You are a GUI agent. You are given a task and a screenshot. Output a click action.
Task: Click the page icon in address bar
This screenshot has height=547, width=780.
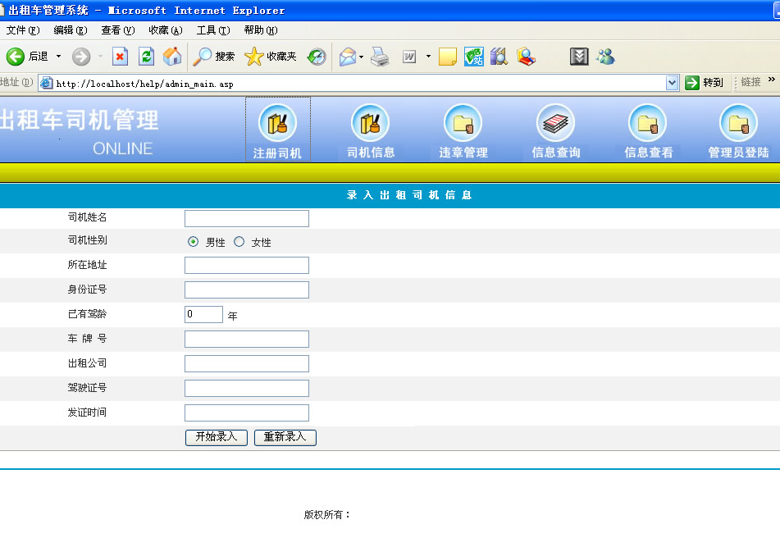(x=46, y=83)
